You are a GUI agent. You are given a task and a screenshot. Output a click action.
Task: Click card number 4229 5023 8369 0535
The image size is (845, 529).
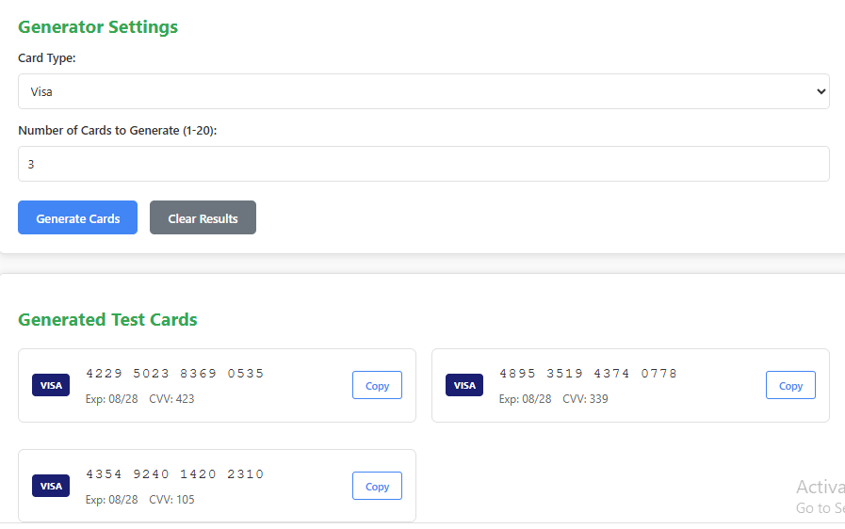[x=175, y=374]
